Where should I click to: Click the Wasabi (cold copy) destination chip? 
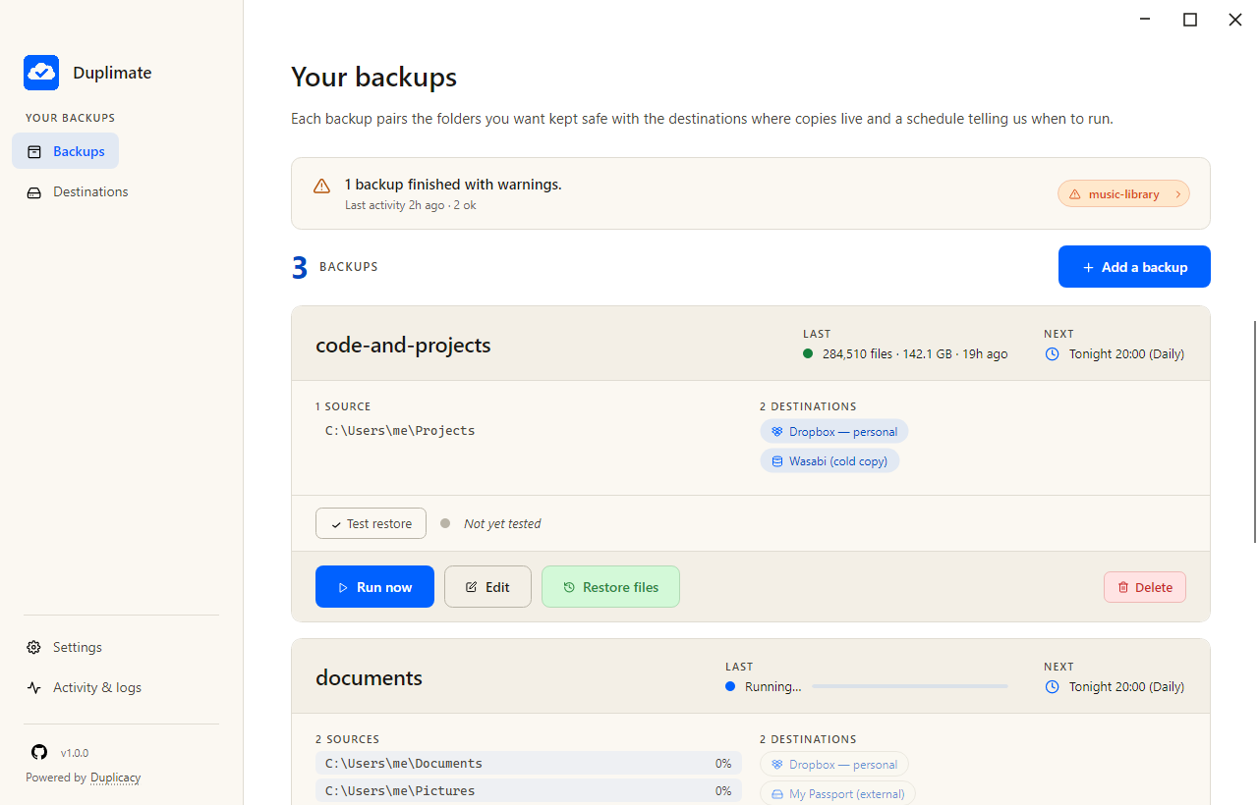point(829,460)
